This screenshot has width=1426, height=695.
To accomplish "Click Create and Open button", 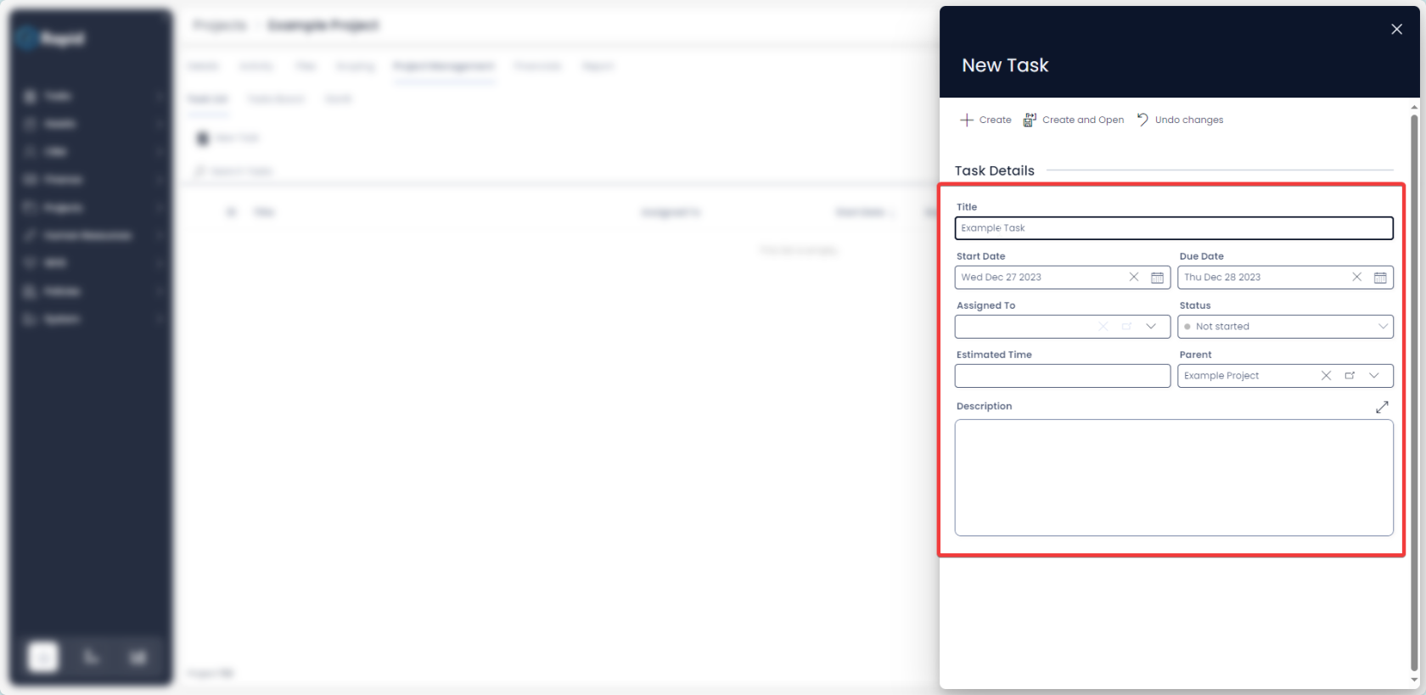I will point(1073,120).
